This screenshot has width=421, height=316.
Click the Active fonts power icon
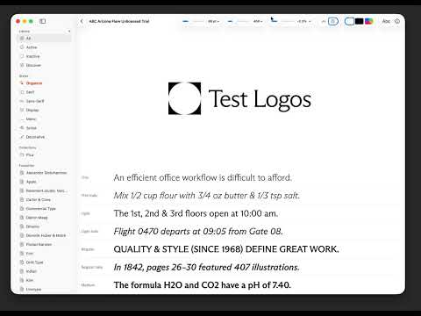22,47
